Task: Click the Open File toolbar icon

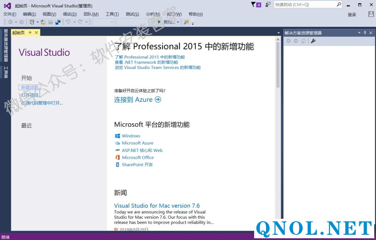Action: (43, 22)
